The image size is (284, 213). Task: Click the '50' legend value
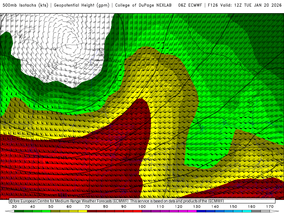[x=51, y=207]
